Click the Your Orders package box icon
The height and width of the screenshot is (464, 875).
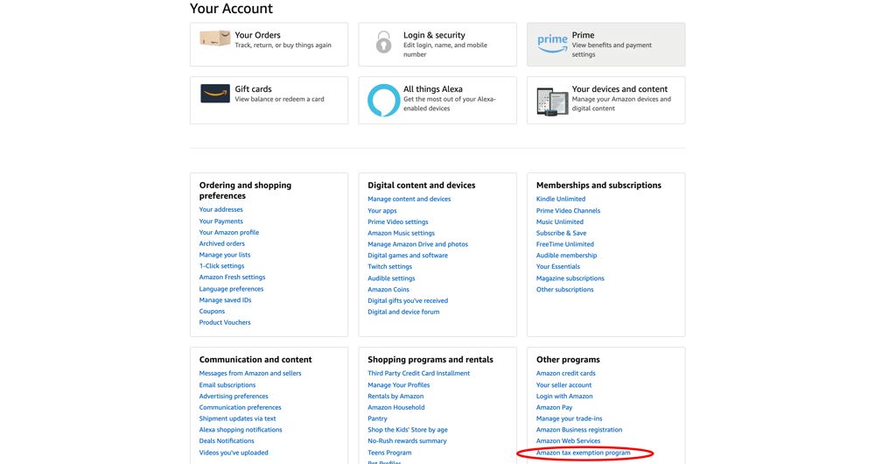[214, 39]
